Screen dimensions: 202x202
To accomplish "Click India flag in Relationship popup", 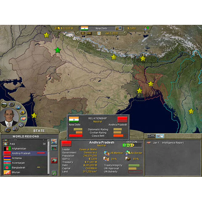I will [74, 120].
